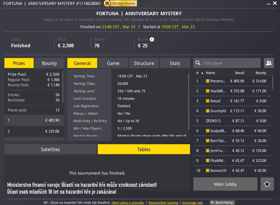This screenshot has width=280, height=205.
Task: Open the Exchange rate link
Action: pos(192,203)
